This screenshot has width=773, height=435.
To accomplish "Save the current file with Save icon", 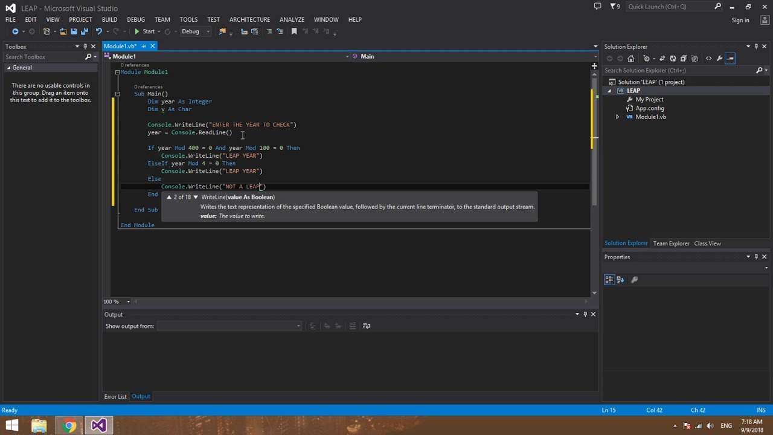I will click(x=74, y=31).
